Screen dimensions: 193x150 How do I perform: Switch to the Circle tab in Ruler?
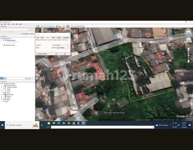(53, 37)
